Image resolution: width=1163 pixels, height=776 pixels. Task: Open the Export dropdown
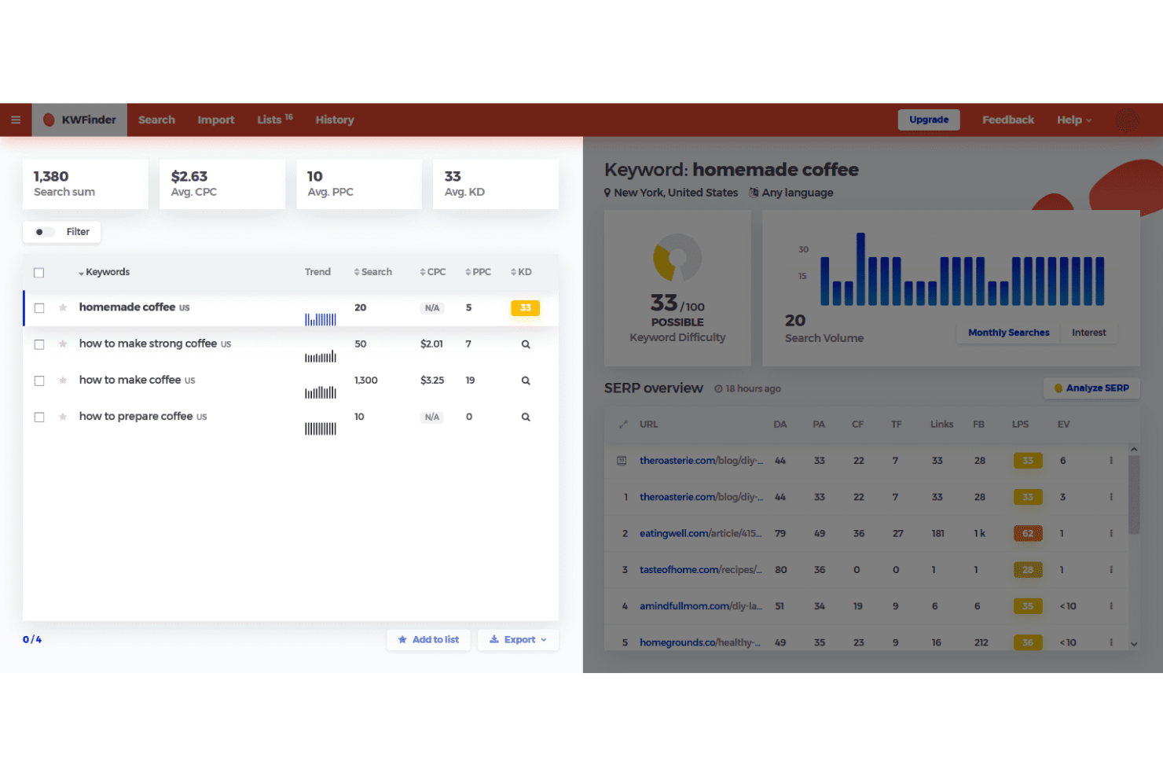tap(518, 640)
